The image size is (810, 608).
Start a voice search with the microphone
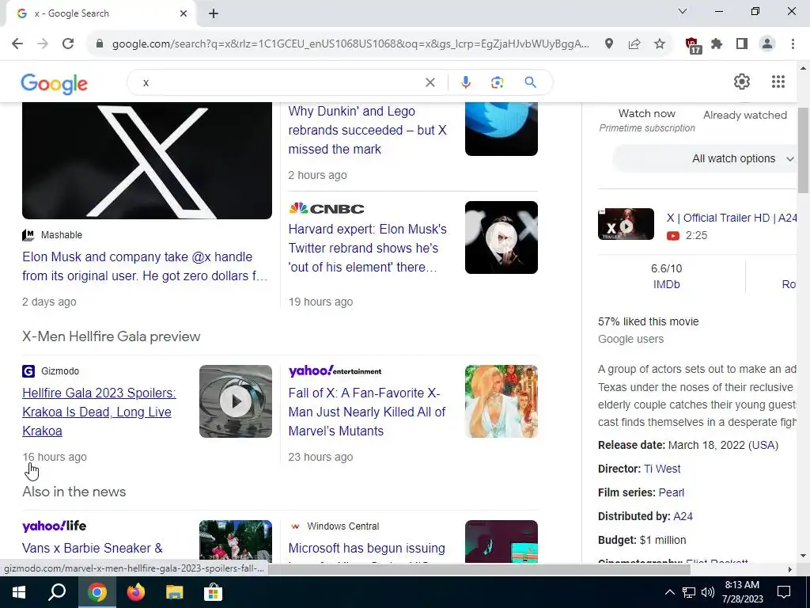(x=465, y=82)
